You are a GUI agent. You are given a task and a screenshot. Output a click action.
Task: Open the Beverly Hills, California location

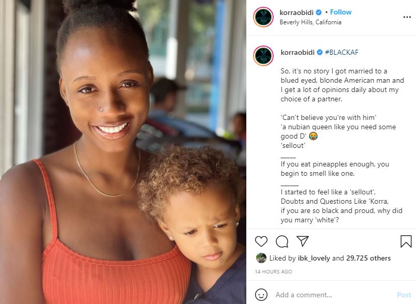coord(310,22)
